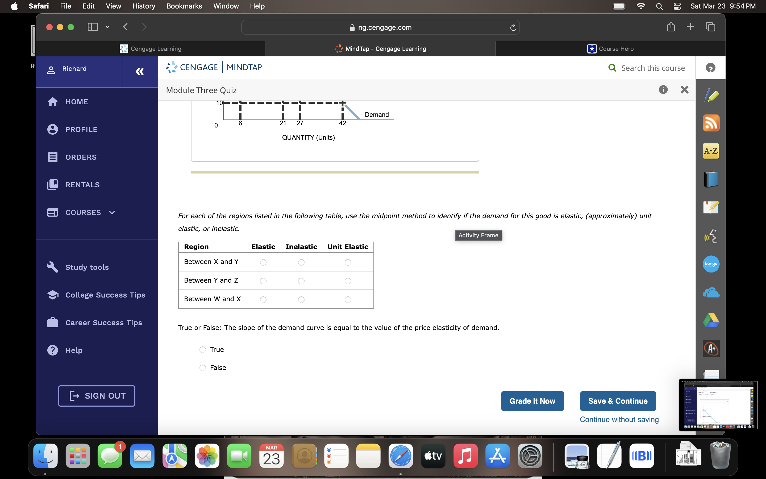Click the quiz info icon
766x479 pixels.
click(663, 90)
